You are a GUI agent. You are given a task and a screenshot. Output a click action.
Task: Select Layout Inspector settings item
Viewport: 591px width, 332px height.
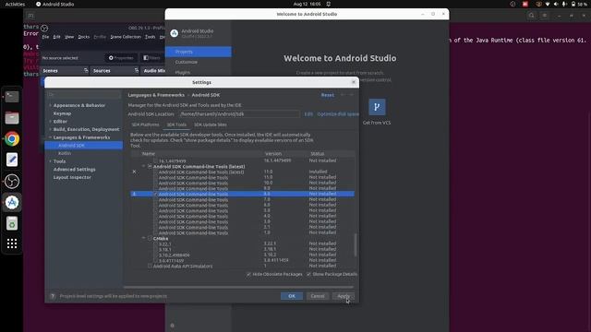72,177
